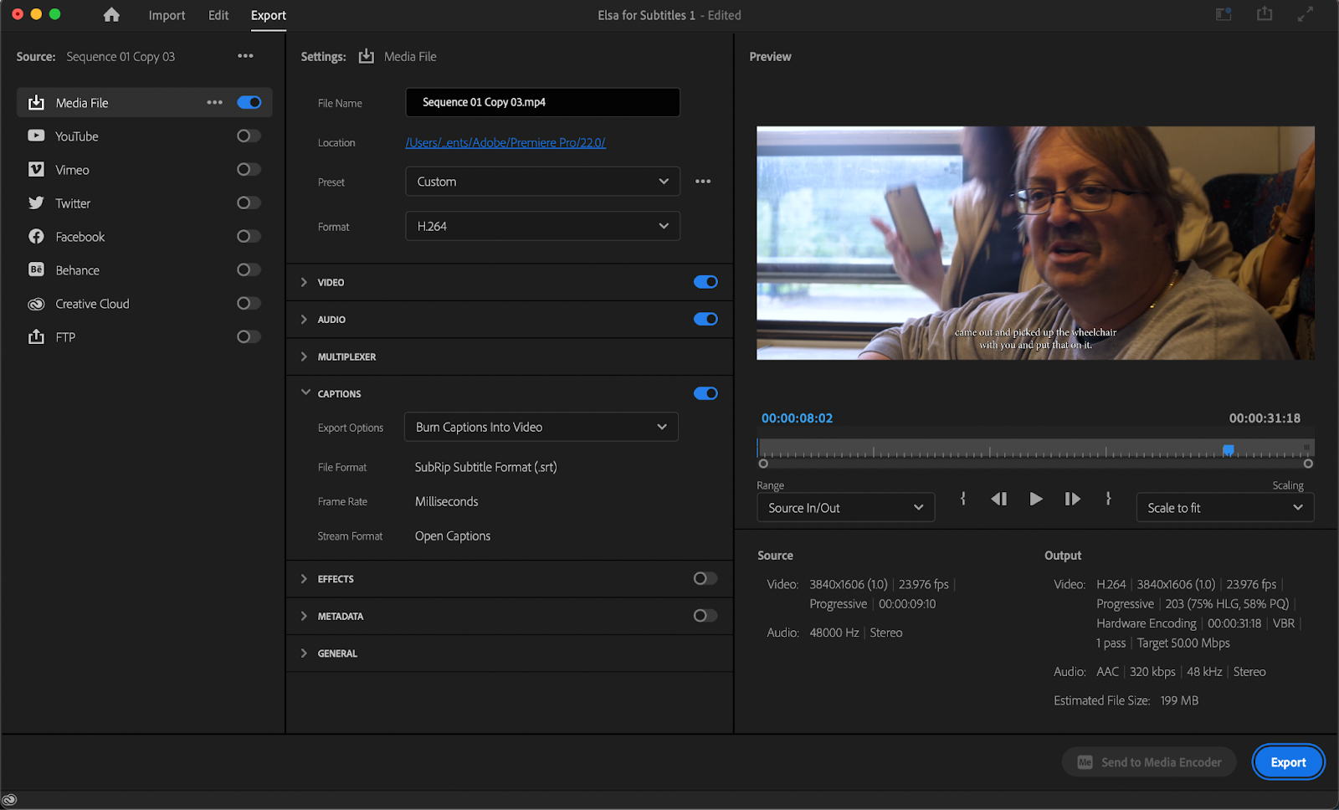Enable the YouTube destination toggle
The height and width of the screenshot is (810, 1339).
click(x=249, y=136)
